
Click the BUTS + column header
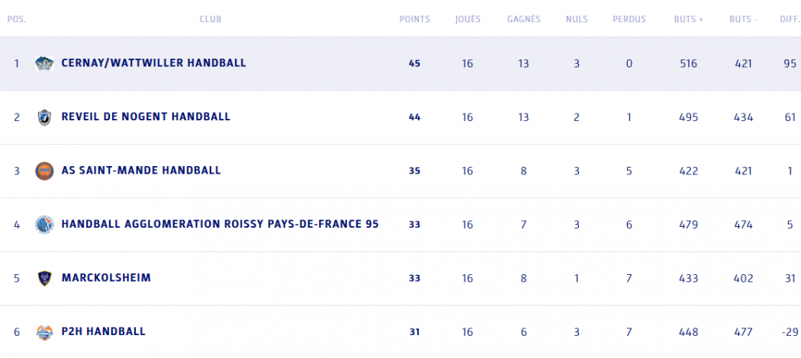pyautogui.click(x=689, y=19)
